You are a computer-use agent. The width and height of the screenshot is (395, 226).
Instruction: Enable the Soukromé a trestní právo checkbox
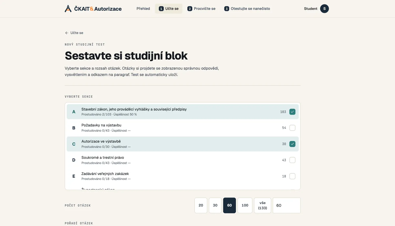pyautogui.click(x=292, y=160)
